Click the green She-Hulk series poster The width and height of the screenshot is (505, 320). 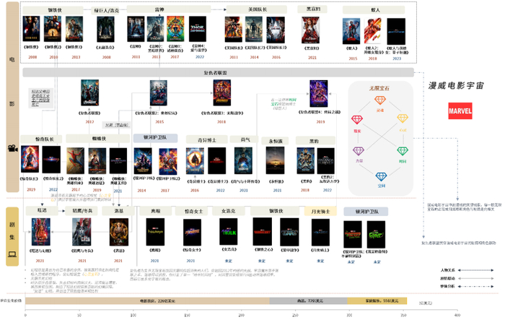click(229, 232)
